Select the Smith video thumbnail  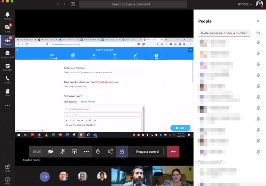point(132,176)
